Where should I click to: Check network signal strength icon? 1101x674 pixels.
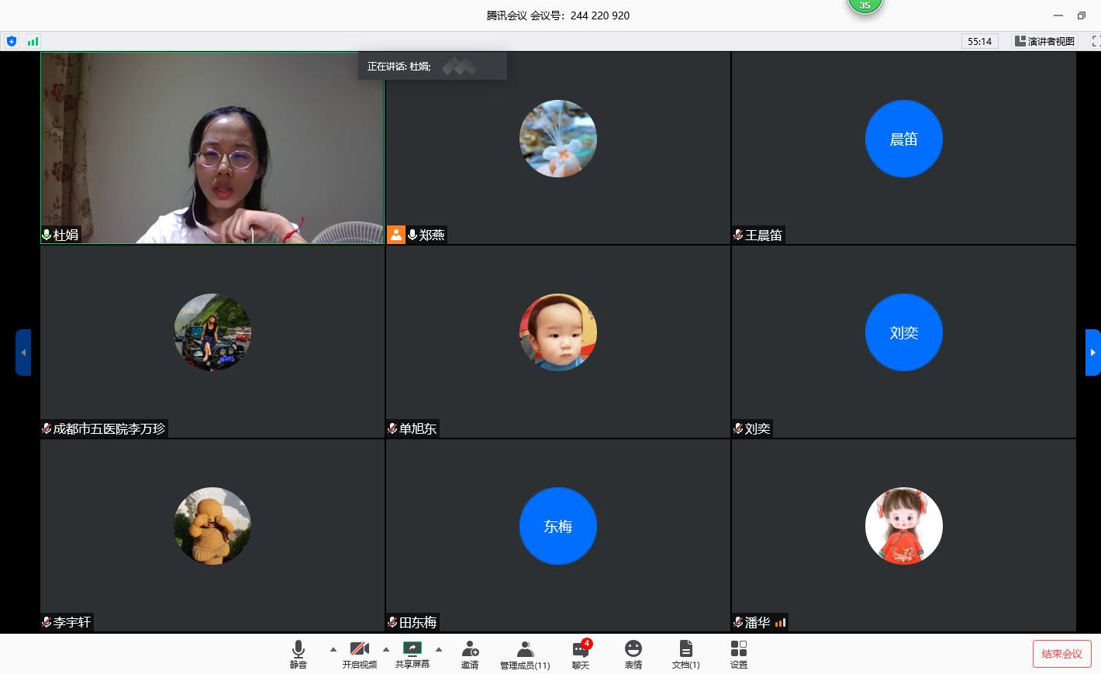click(33, 41)
